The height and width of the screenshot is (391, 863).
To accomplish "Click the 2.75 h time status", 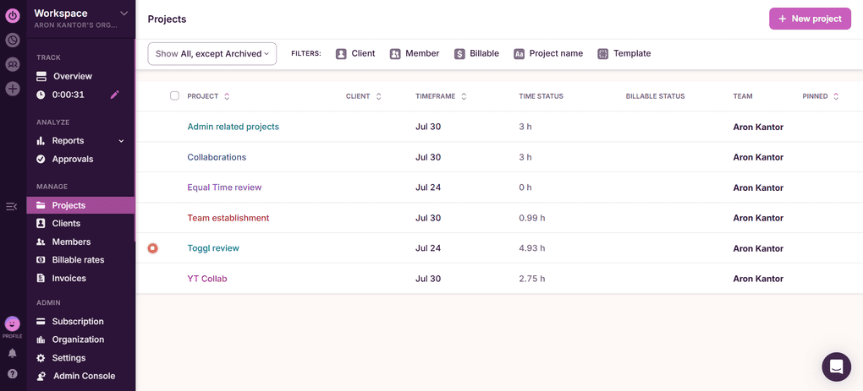I will [531, 279].
